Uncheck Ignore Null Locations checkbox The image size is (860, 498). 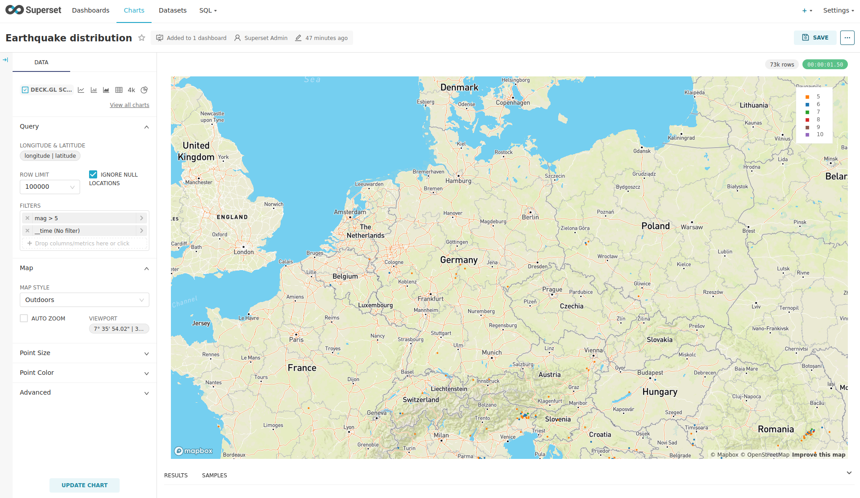93,174
